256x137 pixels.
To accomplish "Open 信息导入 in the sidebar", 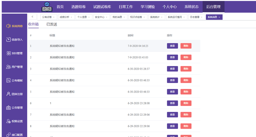I will click(x=14, y=39).
